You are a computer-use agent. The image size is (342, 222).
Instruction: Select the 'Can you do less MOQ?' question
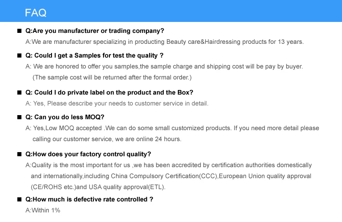(65, 117)
